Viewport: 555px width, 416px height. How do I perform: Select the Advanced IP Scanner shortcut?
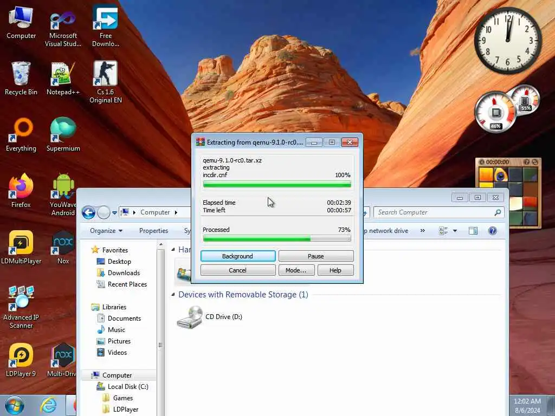point(21,307)
